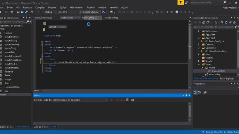The height and width of the screenshot is (134, 239).
Task: Start debugging with Google Chrome button
Action: coord(89,12)
